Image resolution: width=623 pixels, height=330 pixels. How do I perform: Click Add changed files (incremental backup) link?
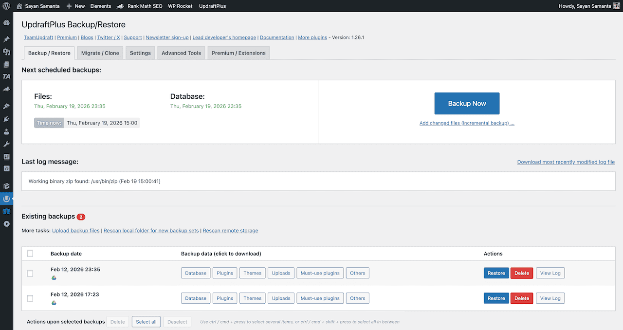(467, 123)
